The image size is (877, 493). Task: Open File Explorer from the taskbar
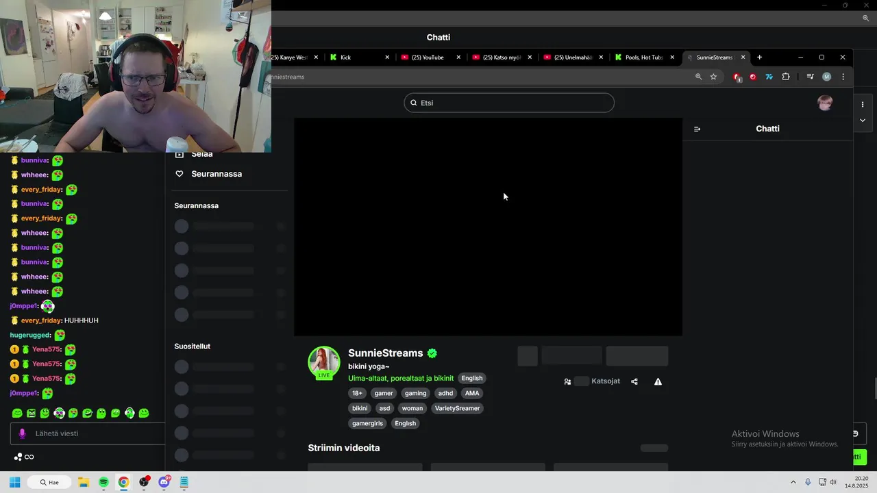[83, 482]
